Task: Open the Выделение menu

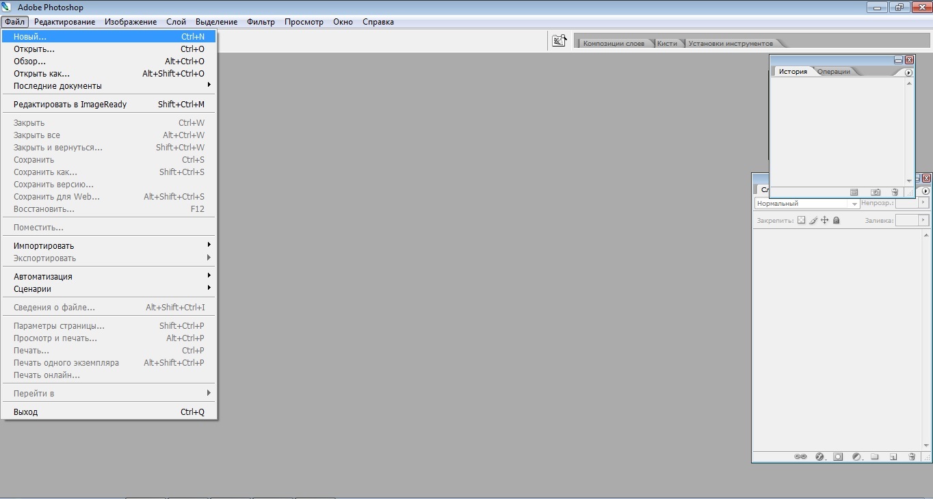Action: tap(216, 22)
